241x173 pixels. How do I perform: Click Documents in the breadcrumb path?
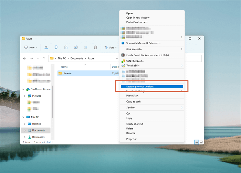[x=77, y=58]
